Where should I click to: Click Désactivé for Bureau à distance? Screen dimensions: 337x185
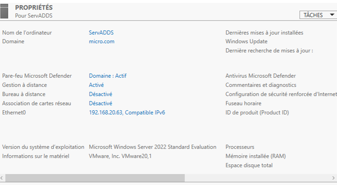pyautogui.click(x=101, y=94)
